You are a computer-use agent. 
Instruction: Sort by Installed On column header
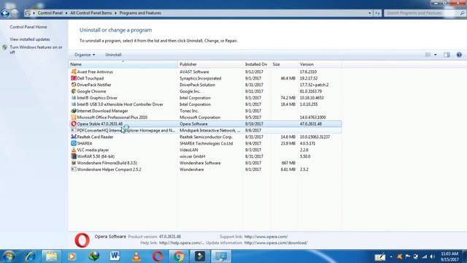(x=256, y=64)
